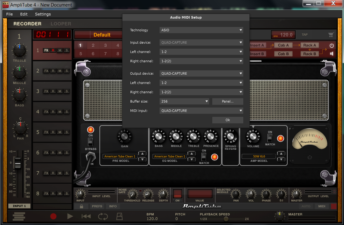Click the signal chain power icon

(x=332, y=45)
